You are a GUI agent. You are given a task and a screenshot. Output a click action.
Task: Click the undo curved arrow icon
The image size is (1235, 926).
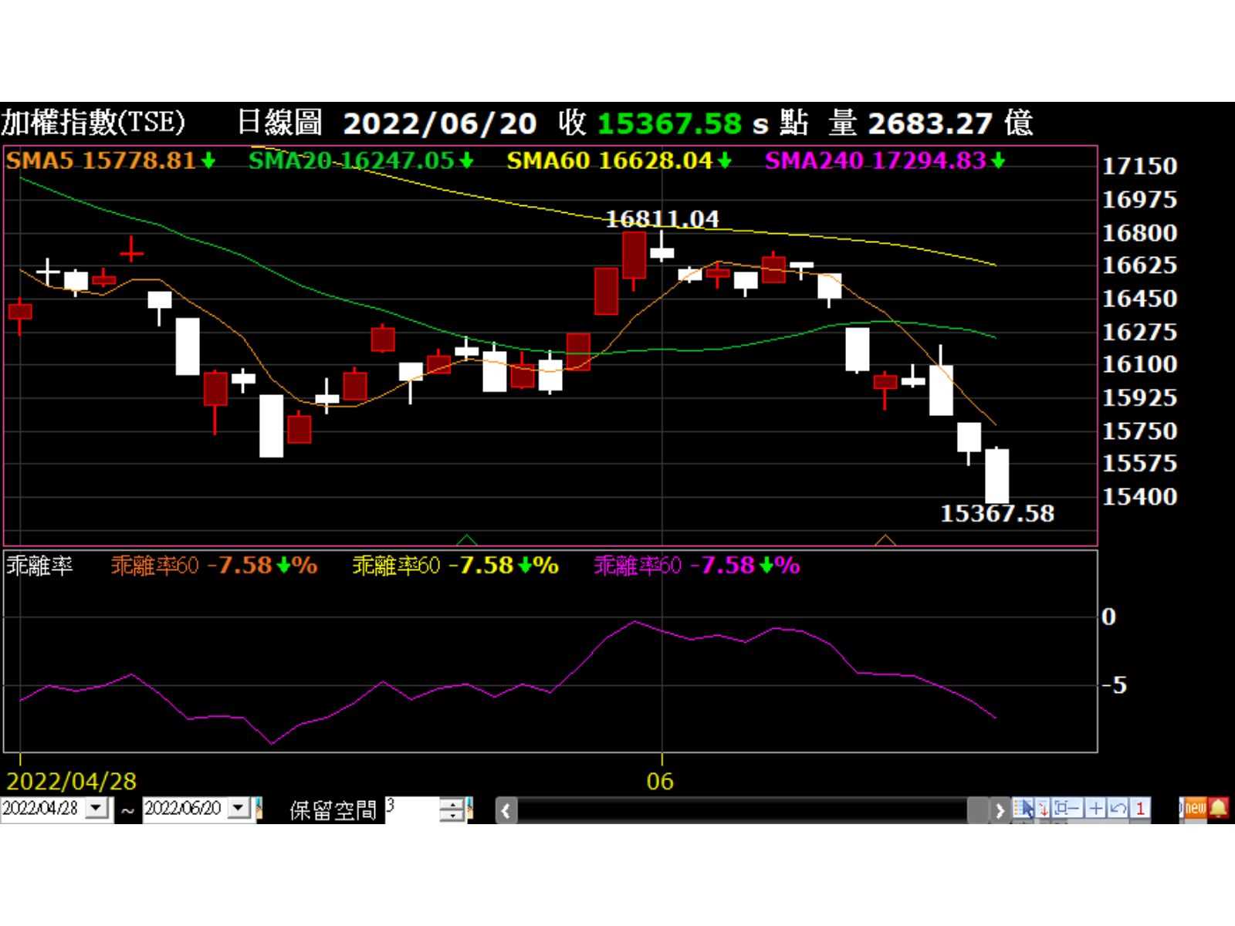[1117, 809]
